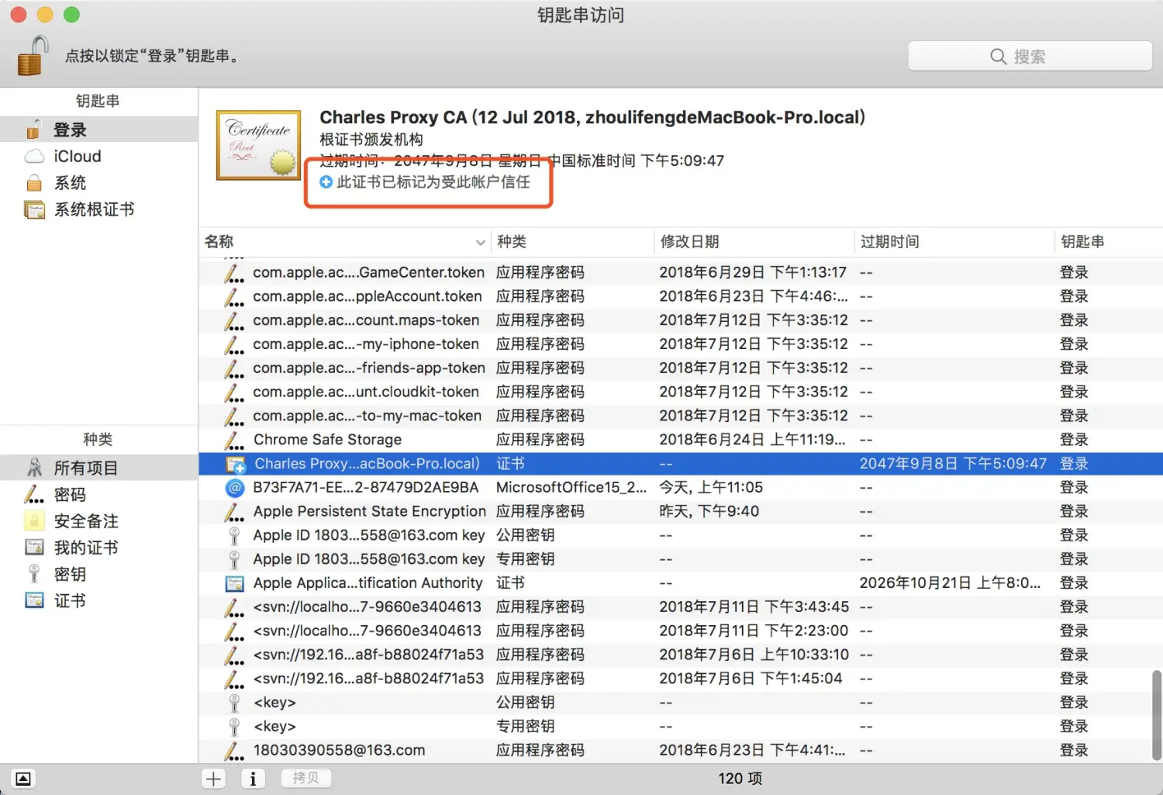The width and height of the screenshot is (1163, 795).
Task: Toggle the preview pane icon at bottom-left
Action: pos(23,779)
